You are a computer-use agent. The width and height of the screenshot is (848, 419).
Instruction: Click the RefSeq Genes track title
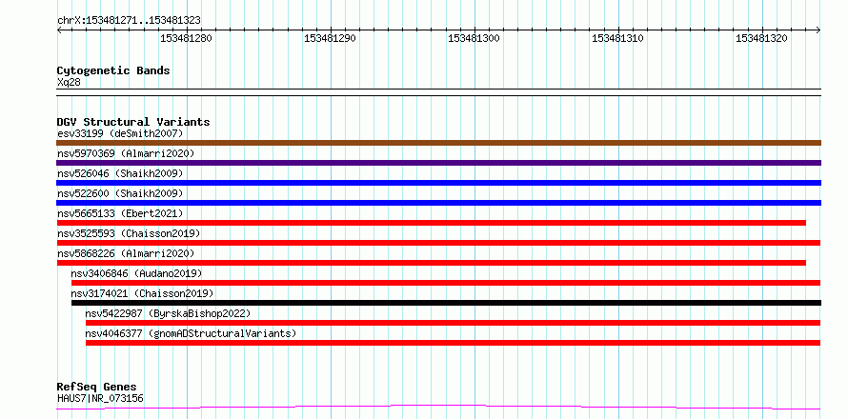(97, 387)
